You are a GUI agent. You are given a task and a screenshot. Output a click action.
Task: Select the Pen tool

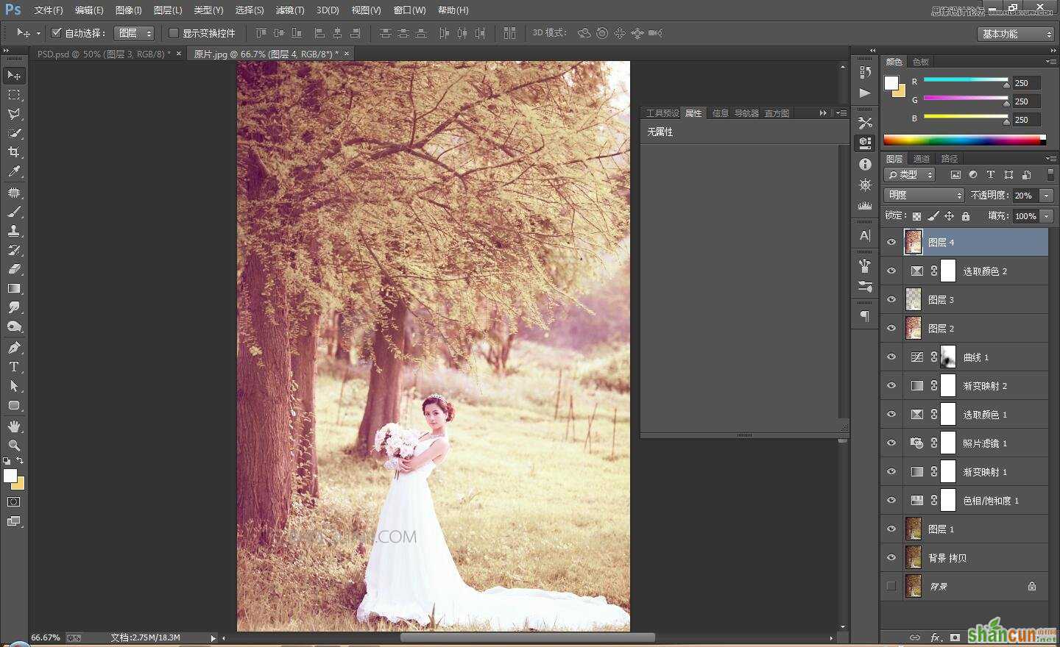click(x=14, y=348)
